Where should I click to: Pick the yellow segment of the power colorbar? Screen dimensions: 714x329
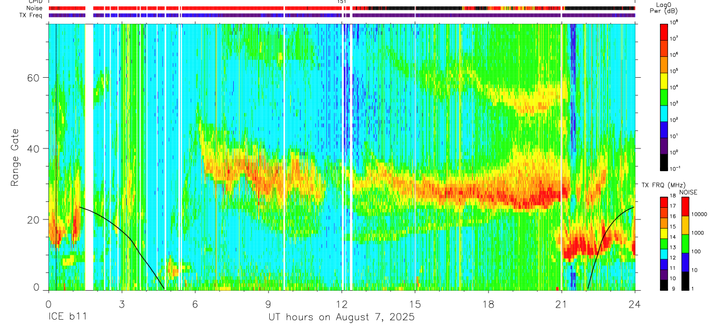pos(664,80)
